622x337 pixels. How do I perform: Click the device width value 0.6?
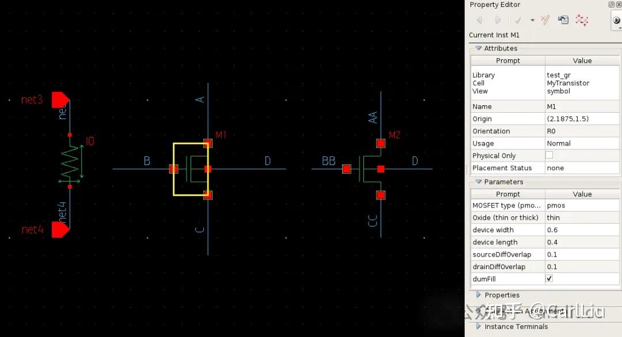click(x=582, y=229)
